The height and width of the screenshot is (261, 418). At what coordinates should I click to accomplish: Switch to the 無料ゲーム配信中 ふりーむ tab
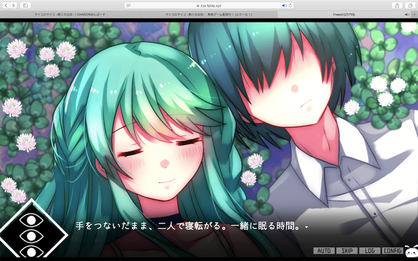(209, 14)
